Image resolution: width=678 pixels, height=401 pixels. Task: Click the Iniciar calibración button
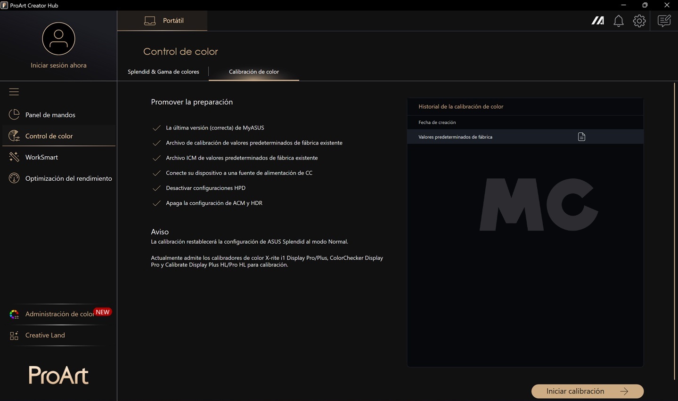coord(588,391)
